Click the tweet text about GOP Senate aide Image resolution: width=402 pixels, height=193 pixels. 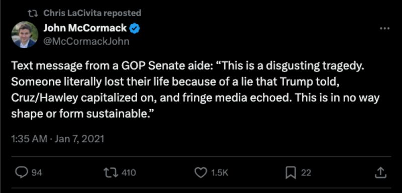(x=195, y=90)
